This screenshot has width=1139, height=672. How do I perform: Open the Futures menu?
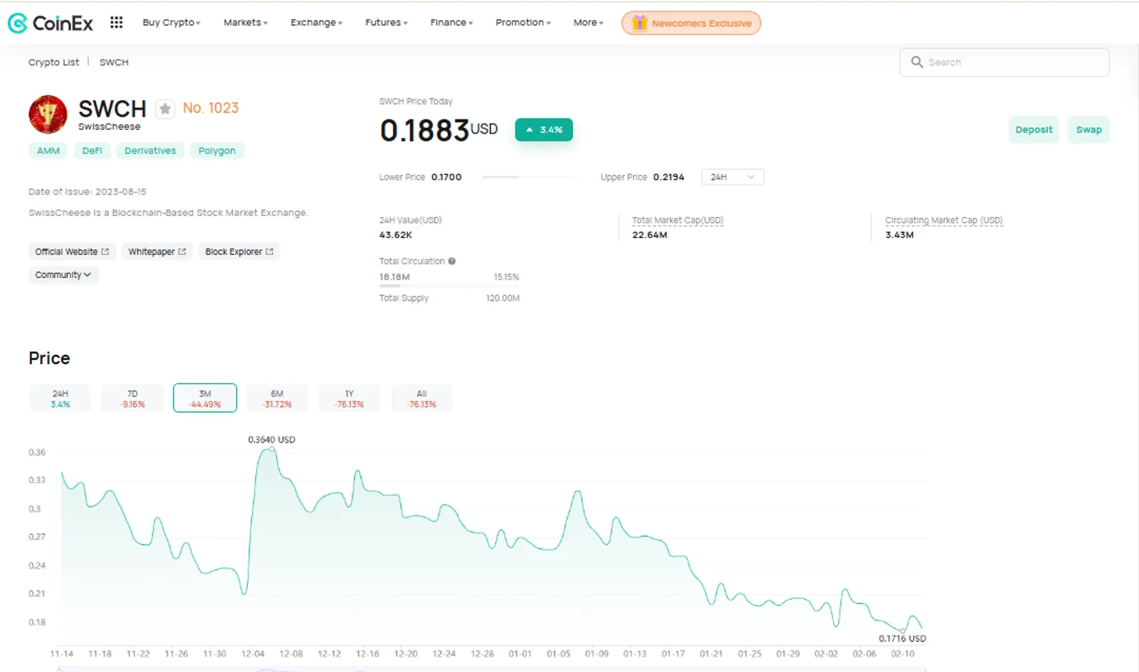(387, 23)
